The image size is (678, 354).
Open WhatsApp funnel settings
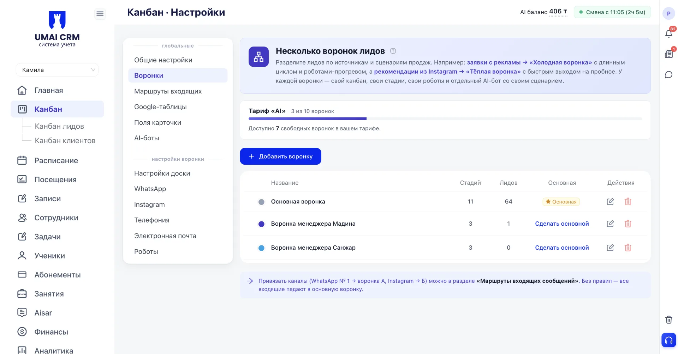click(178, 189)
